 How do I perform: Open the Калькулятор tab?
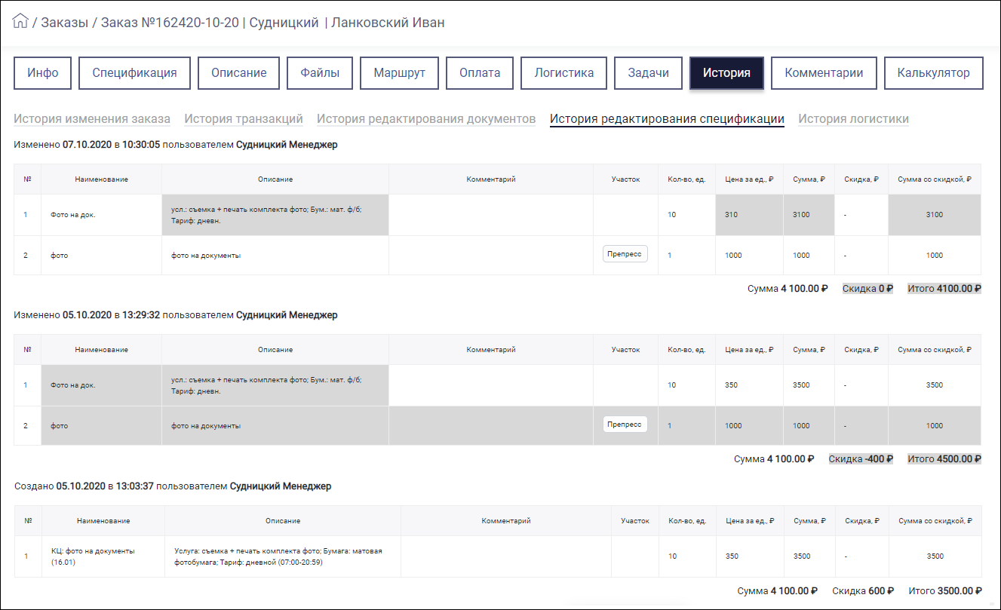[934, 73]
